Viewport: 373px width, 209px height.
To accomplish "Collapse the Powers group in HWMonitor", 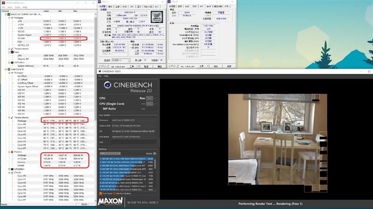I will pos(9,152).
